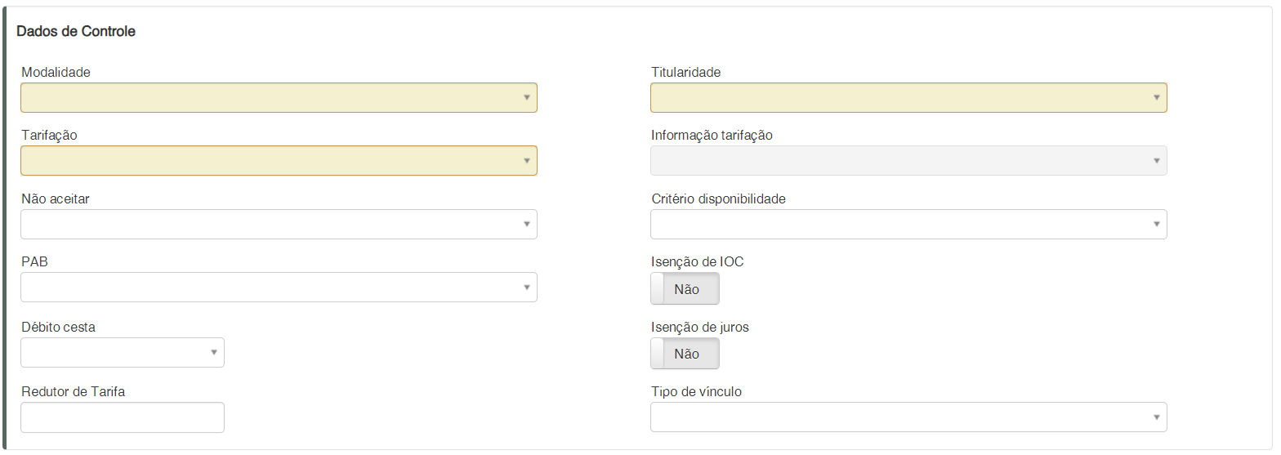The width and height of the screenshot is (1281, 455).
Task: Click the arrow icon in Não aceitar field
Action: [x=527, y=225]
